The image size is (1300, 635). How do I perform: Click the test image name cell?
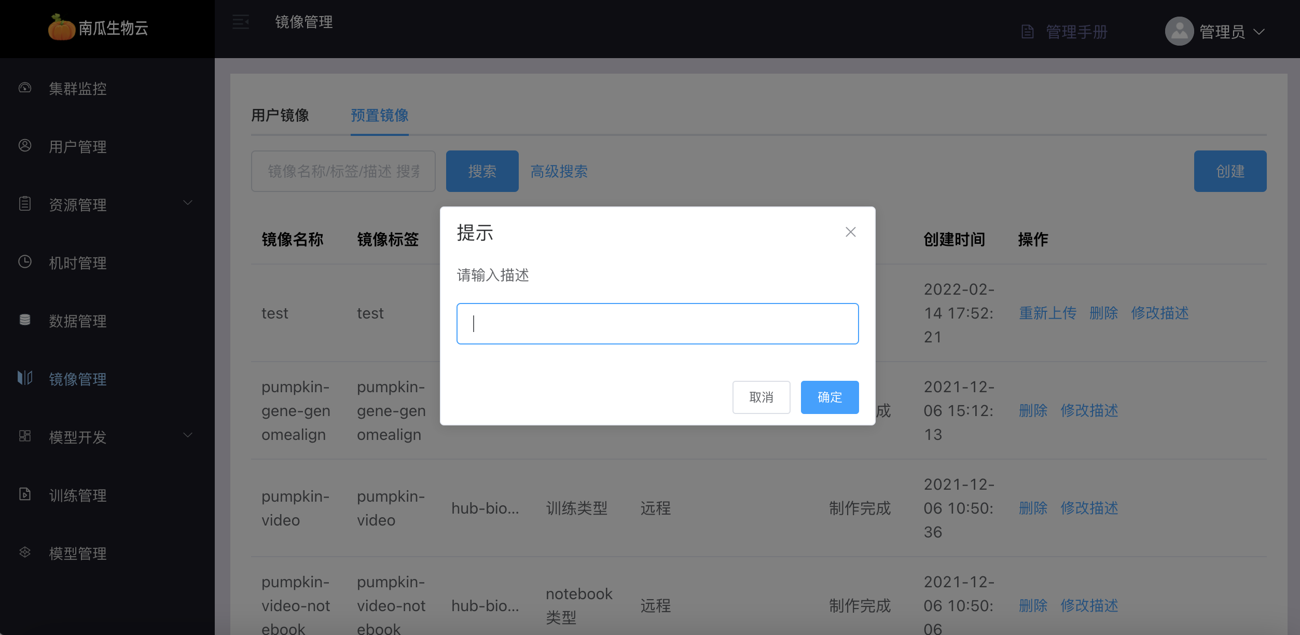(274, 313)
